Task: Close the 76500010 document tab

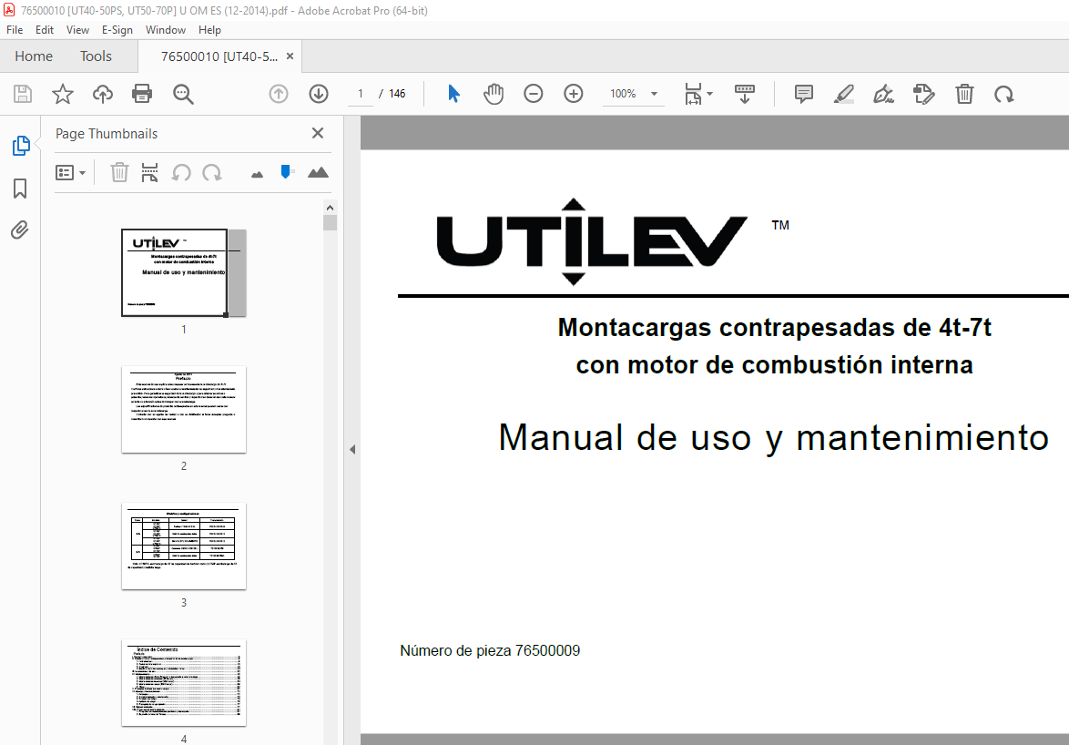Action: (290, 56)
